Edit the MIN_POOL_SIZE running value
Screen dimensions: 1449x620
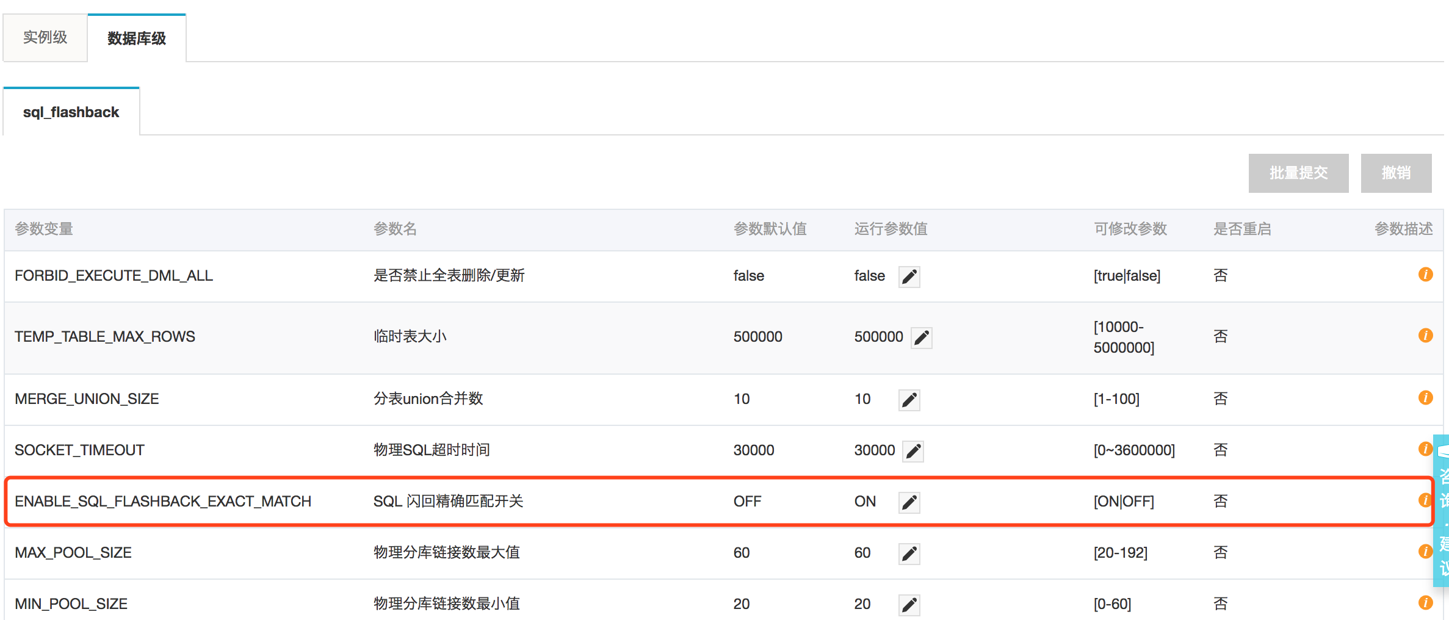point(909,605)
